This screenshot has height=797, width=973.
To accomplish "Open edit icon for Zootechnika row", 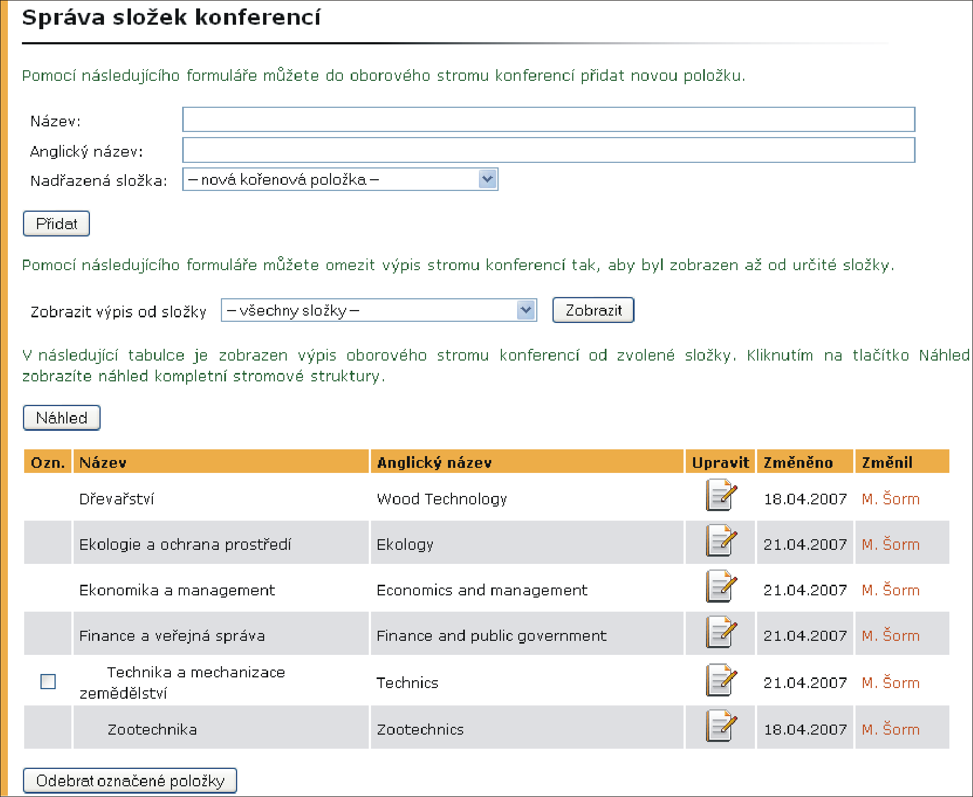I will pyautogui.click(x=721, y=726).
